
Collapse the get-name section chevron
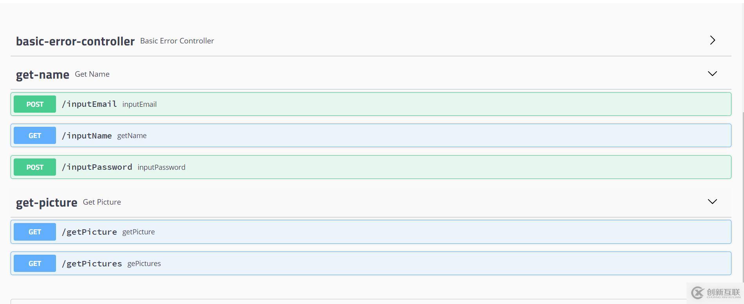click(x=712, y=74)
